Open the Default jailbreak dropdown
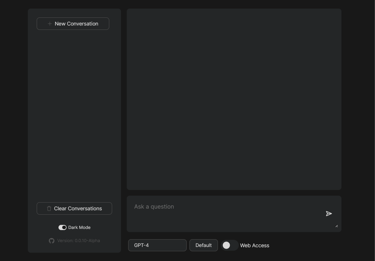 (204, 245)
